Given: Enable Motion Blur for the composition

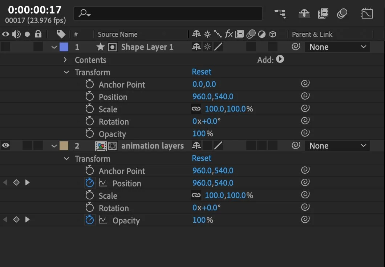Looking at the screenshot, I should [342, 13].
